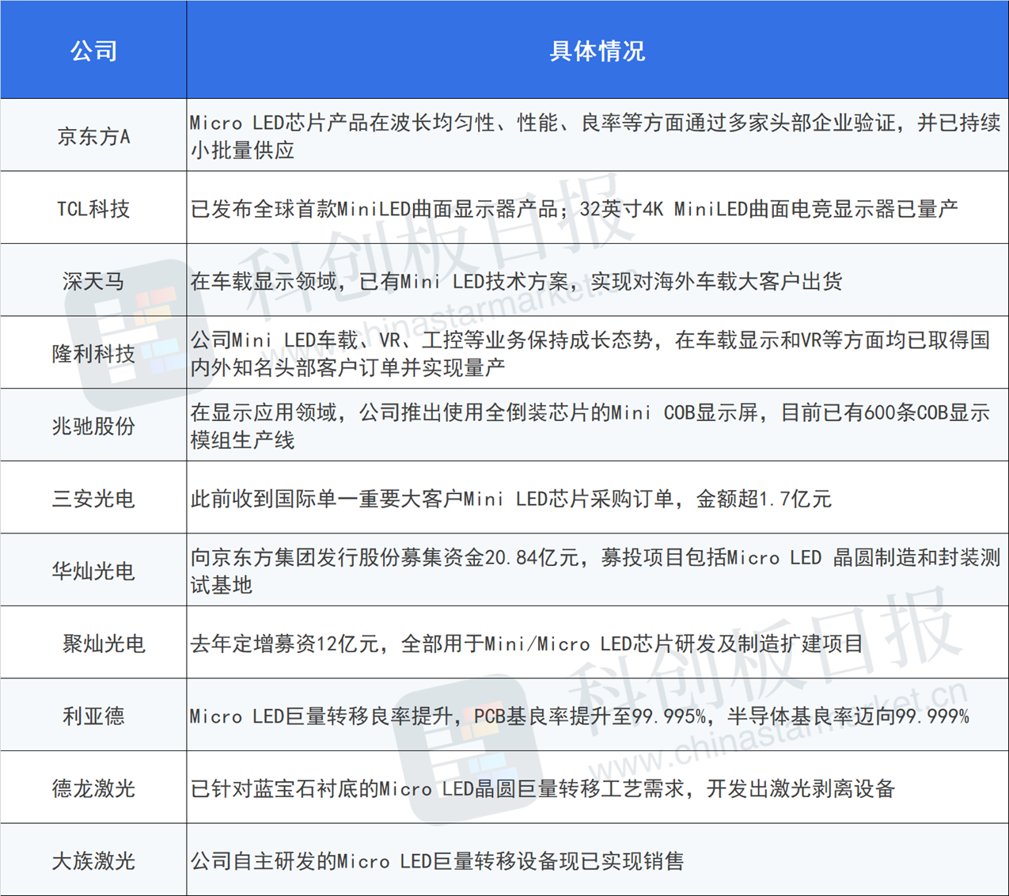Select the cell mentioning 募集资金20.84亿元
This screenshot has width=1009, height=896.
[595, 571]
